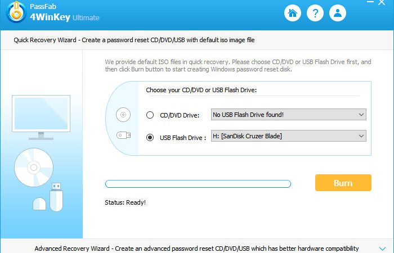The height and width of the screenshot is (253, 394).
Task: Open the Help question mark icon
Action: click(315, 13)
